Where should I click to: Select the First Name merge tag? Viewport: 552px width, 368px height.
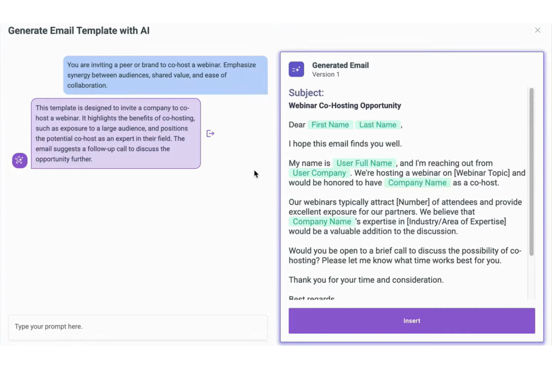[330, 125]
